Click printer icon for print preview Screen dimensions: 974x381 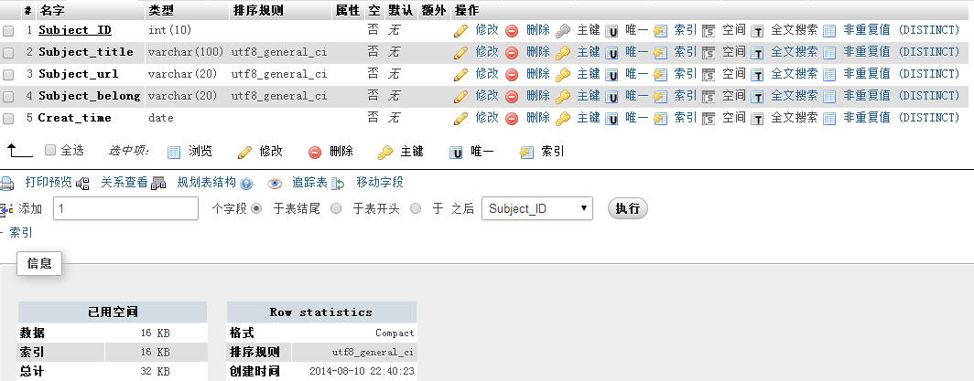click(6, 184)
